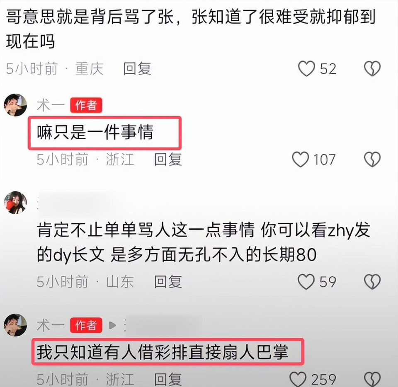Open 术一 username on first author reply
Screen dimensions: 398x387
51,105
